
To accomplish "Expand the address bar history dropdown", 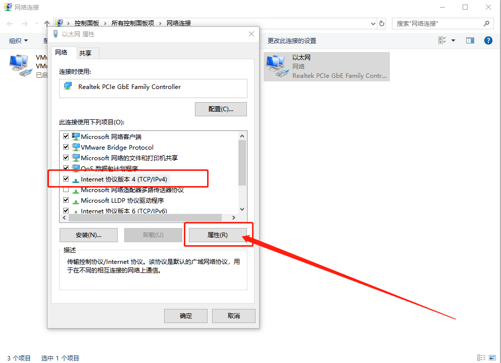I will [373, 24].
